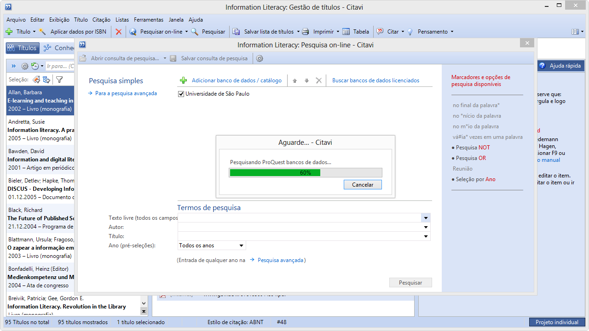Viewport: 589px width, 331px height.
Task: Click the Ir para quick jump field
Action: pos(61,66)
